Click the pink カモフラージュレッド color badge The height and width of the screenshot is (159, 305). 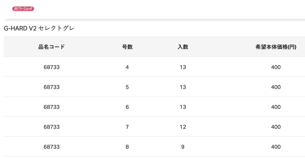click(23, 9)
